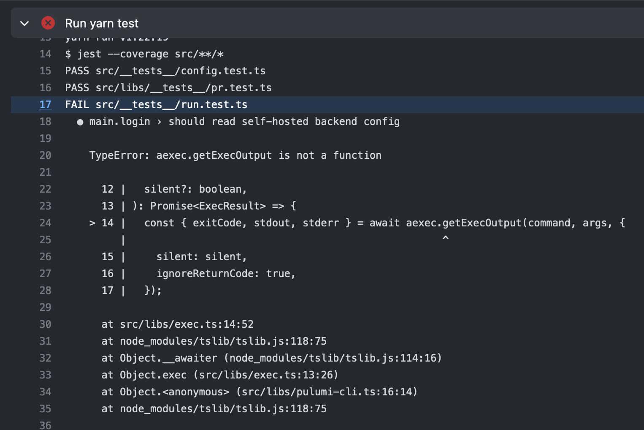This screenshot has width=644, height=430.
Task: Open the Run yarn test step header
Action: (327, 23)
